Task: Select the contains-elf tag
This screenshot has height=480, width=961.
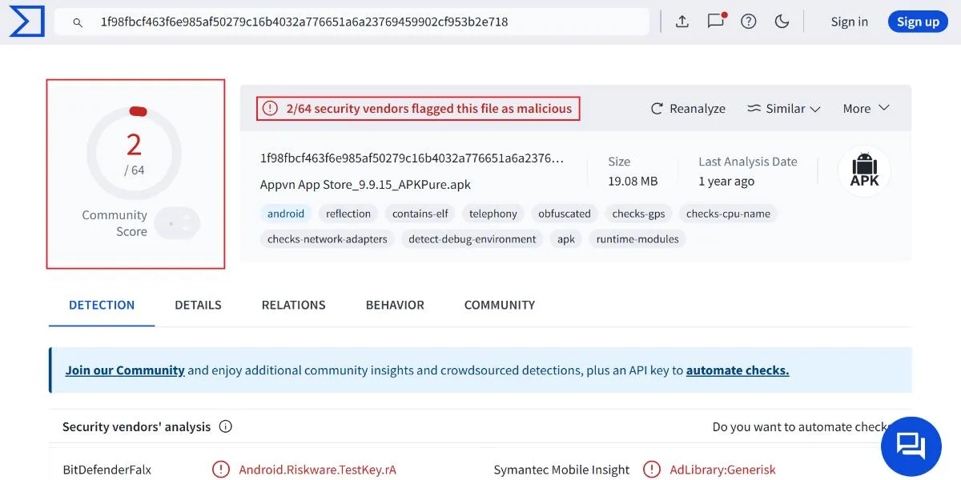Action: (x=420, y=214)
